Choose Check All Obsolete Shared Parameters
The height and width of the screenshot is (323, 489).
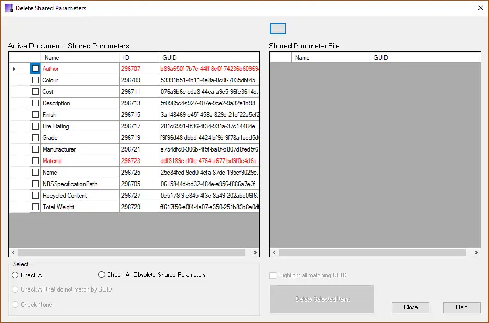tap(102, 275)
